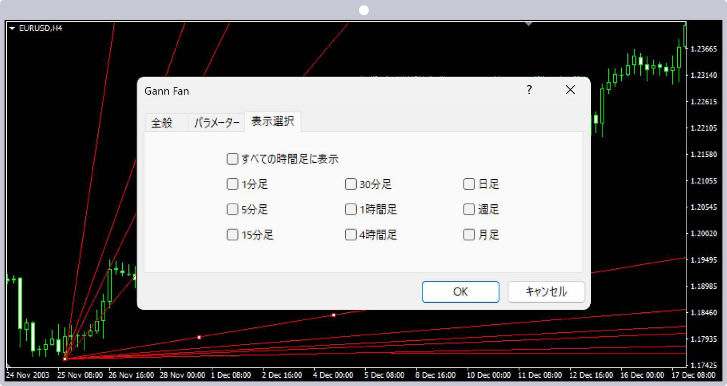
Task: Check the 週足 weekly checkbox
Action: [469, 210]
